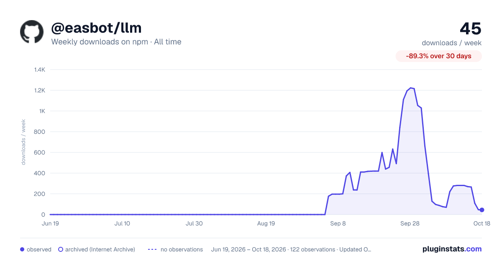Click the dashed no observations legend marker

click(152, 249)
